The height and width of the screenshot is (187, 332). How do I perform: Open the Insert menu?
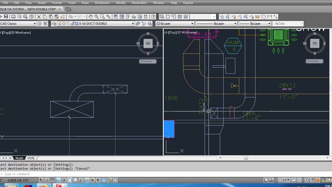[42, 3]
